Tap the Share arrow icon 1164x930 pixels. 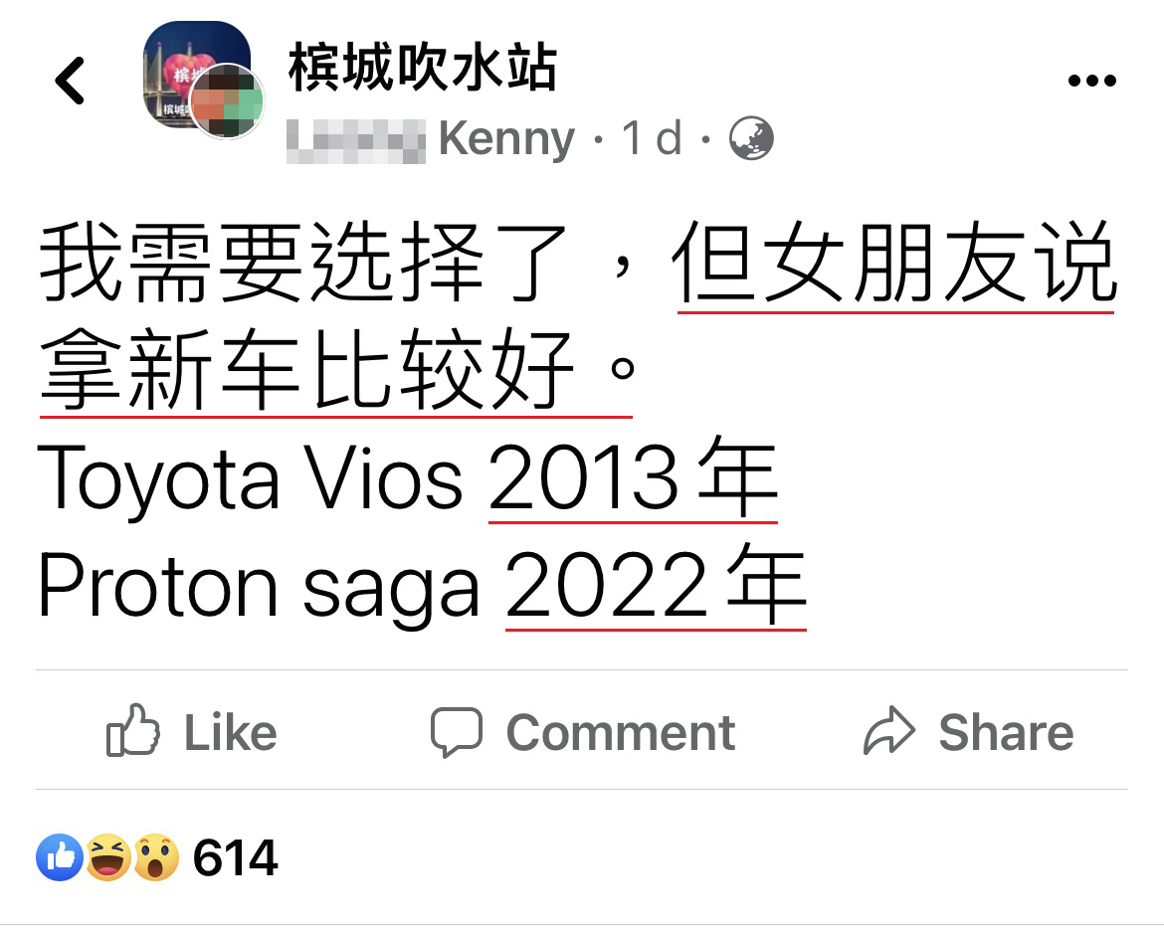point(888,733)
